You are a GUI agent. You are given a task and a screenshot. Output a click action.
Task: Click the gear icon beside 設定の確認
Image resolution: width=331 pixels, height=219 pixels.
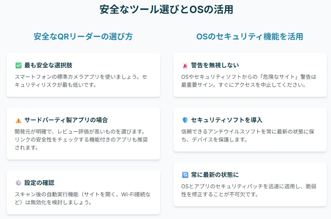[x=18, y=183]
